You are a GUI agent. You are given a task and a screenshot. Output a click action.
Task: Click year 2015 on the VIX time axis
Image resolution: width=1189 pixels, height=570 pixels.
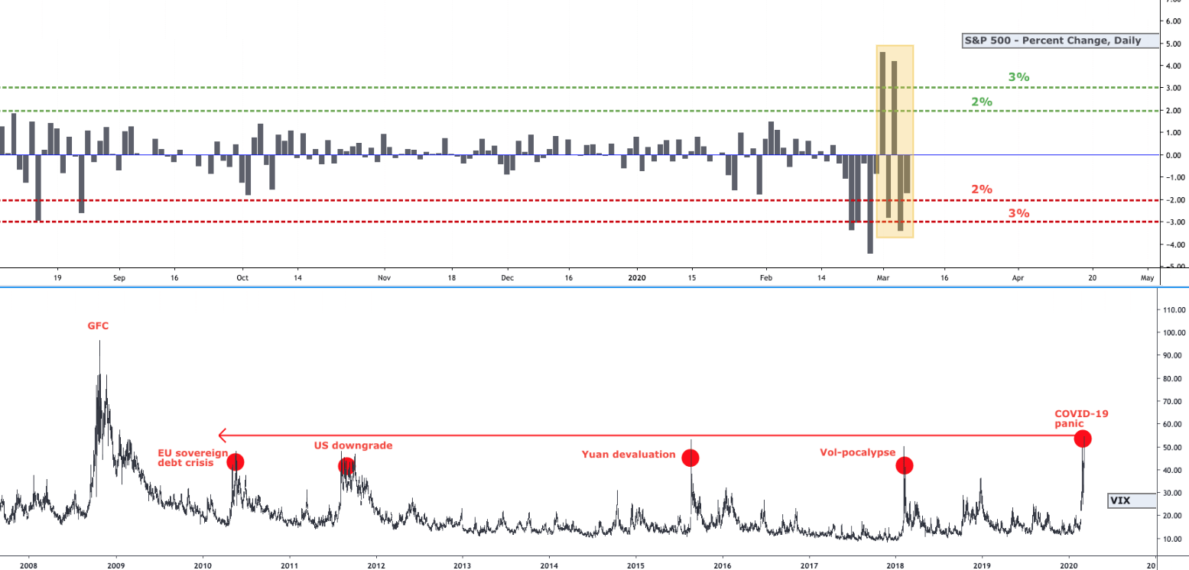point(636,565)
